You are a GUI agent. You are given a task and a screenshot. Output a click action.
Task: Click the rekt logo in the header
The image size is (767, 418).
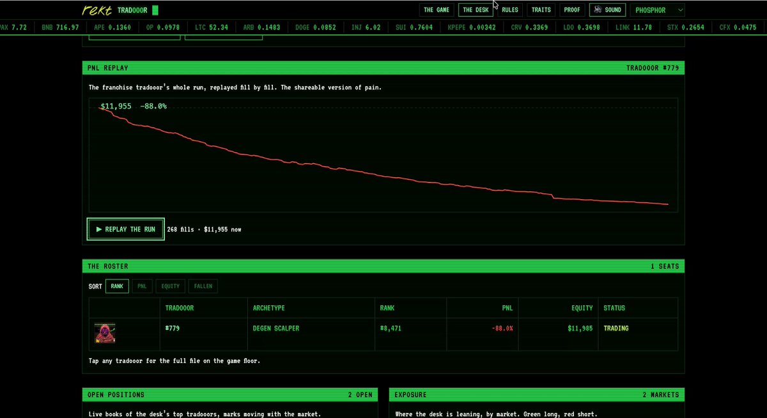click(98, 10)
